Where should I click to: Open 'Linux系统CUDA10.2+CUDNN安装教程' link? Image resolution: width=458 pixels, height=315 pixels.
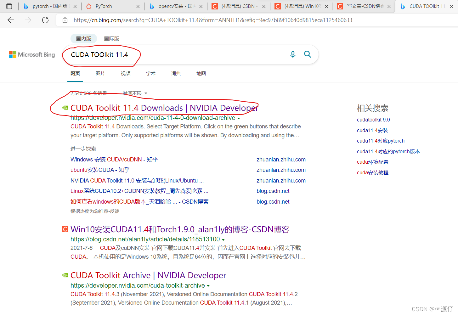point(139,191)
